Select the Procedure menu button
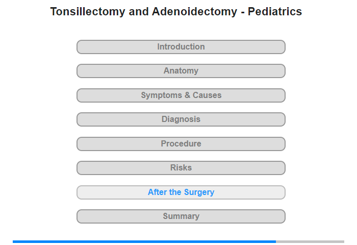The image size is (357, 245). pyautogui.click(x=181, y=144)
